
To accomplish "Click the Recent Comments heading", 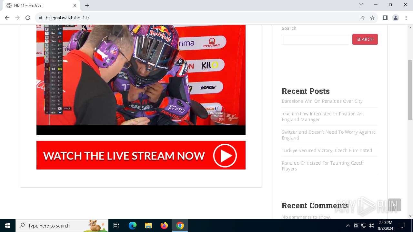I will tap(315, 205).
